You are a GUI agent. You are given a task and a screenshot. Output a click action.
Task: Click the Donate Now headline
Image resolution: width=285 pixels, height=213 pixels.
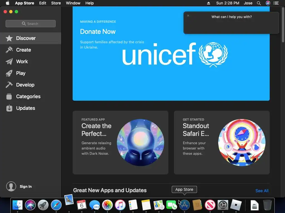pyautogui.click(x=98, y=32)
